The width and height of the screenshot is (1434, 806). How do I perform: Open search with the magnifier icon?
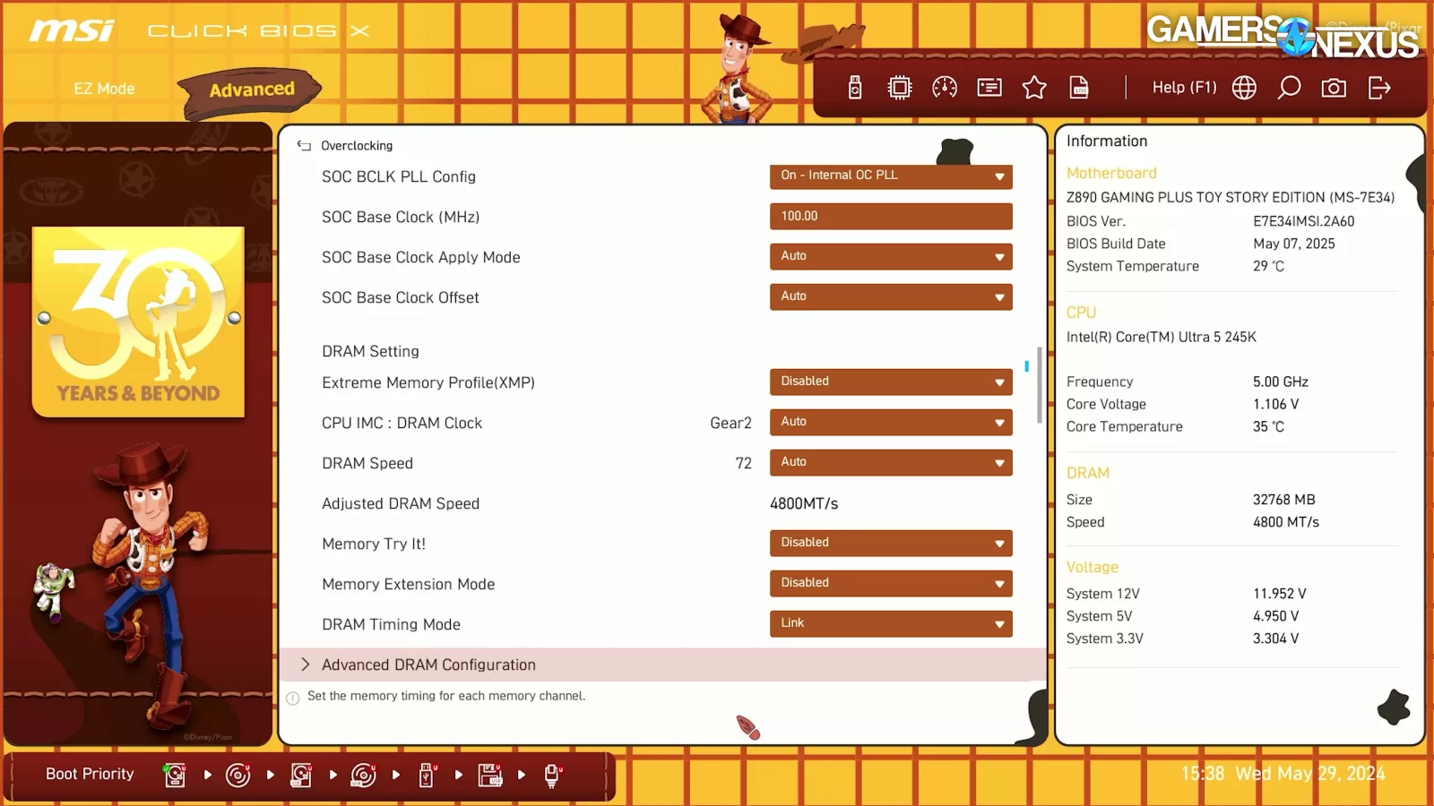pyautogui.click(x=1289, y=88)
